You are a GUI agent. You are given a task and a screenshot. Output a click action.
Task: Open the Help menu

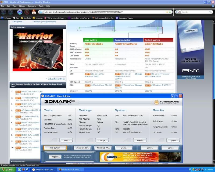48,6
